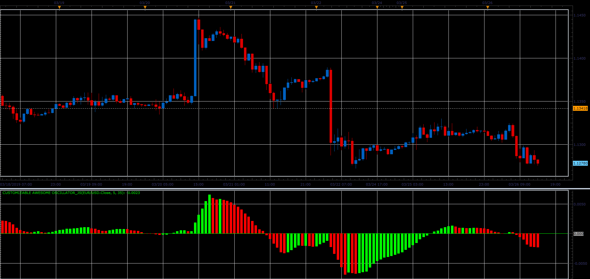
Task: Click the 1.1450 price axis label
Action: (x=579, y=15)
